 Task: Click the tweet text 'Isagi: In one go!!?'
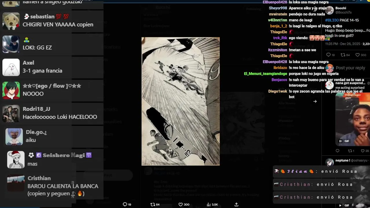[339, 36]
